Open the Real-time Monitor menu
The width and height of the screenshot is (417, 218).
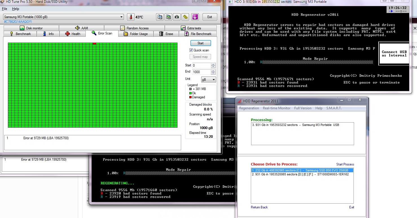click(x=276, y=108)
